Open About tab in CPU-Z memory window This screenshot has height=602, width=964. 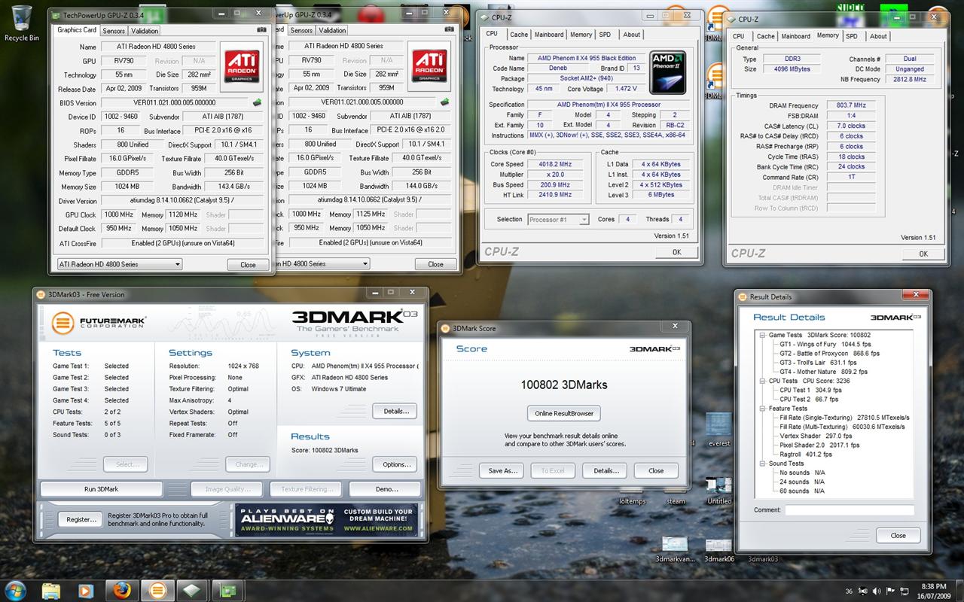click(878, 36)
